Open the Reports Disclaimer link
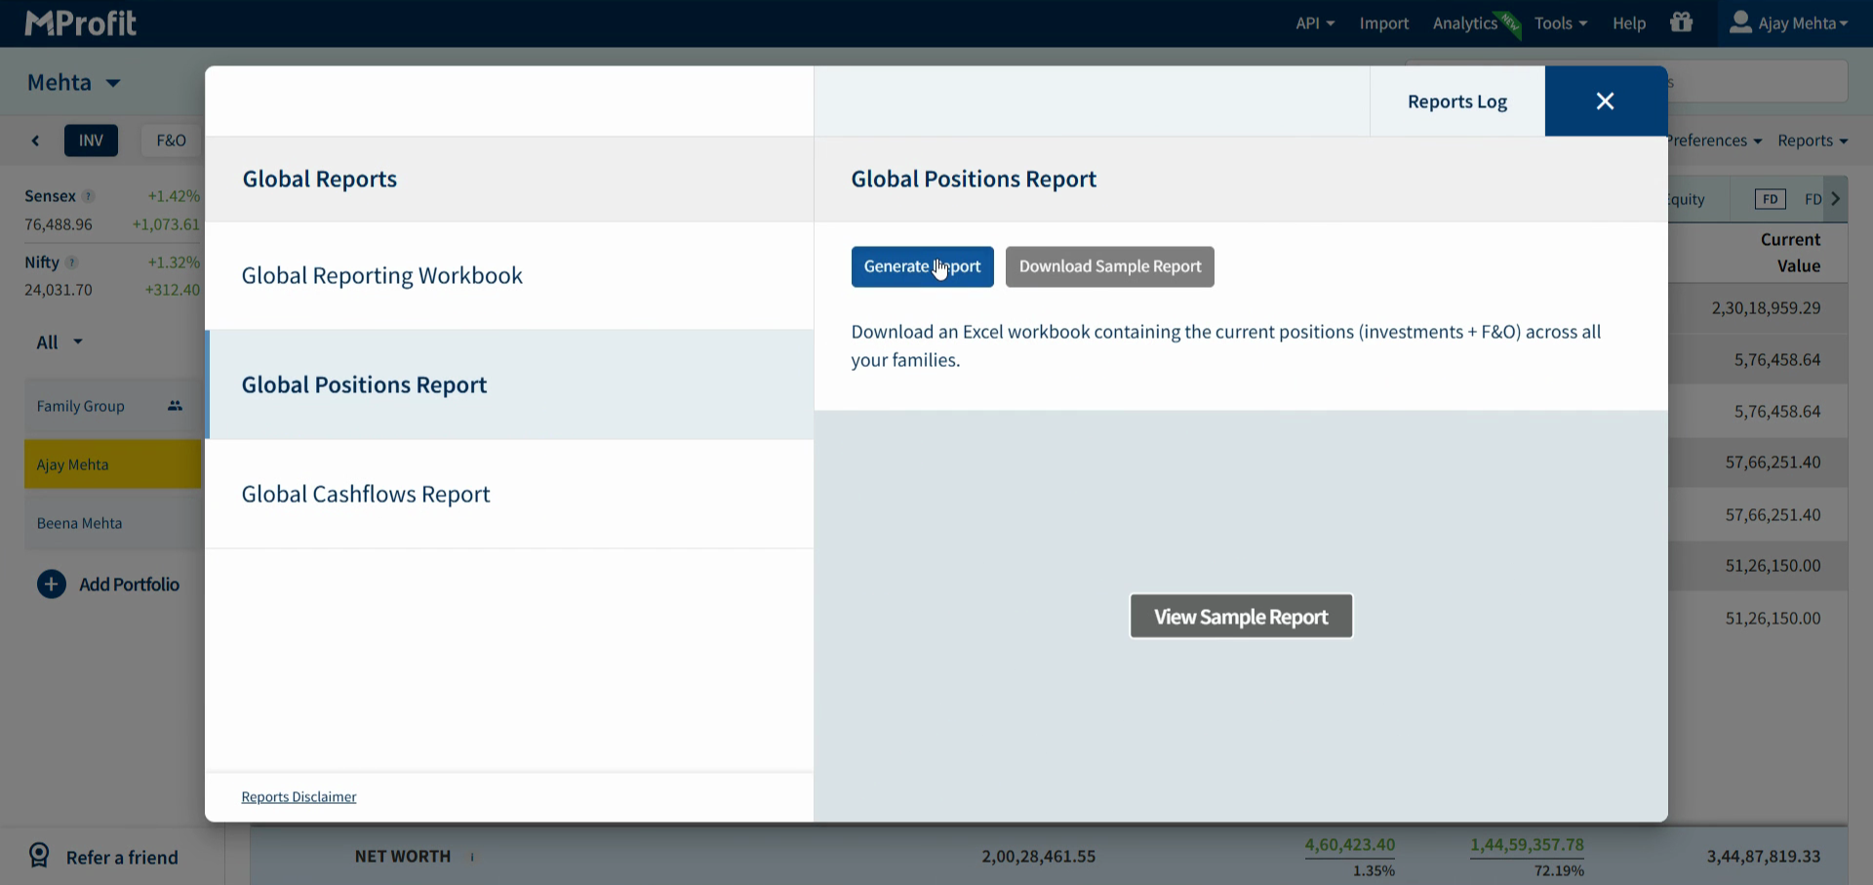This screenshot has width=1873, height=885. (299, 797)
